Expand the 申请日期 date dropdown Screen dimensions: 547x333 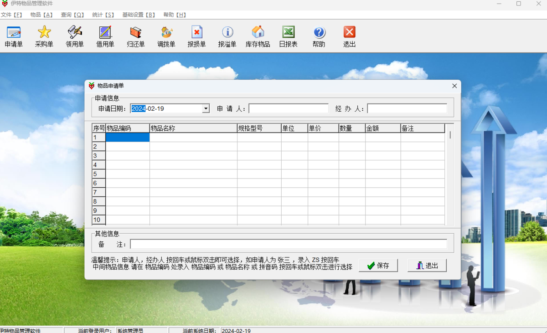pyautogui.click(x=206, y=108)
